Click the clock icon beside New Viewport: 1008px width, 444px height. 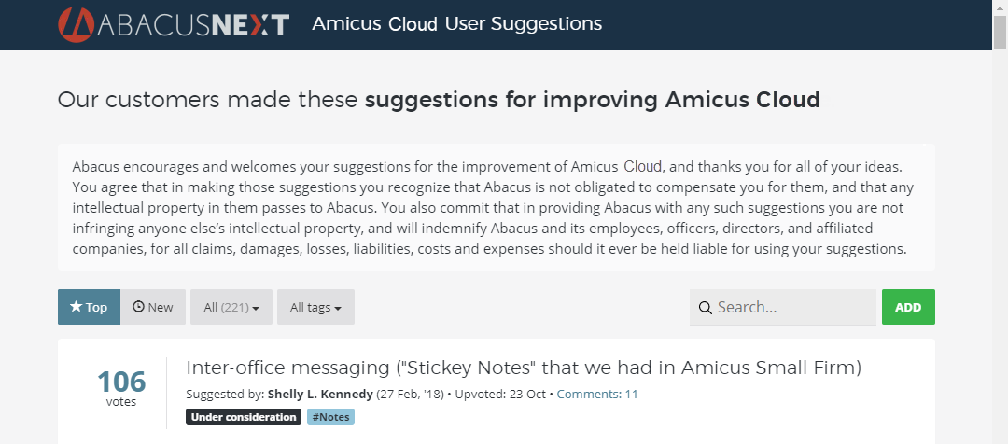(x=138, y=307)
